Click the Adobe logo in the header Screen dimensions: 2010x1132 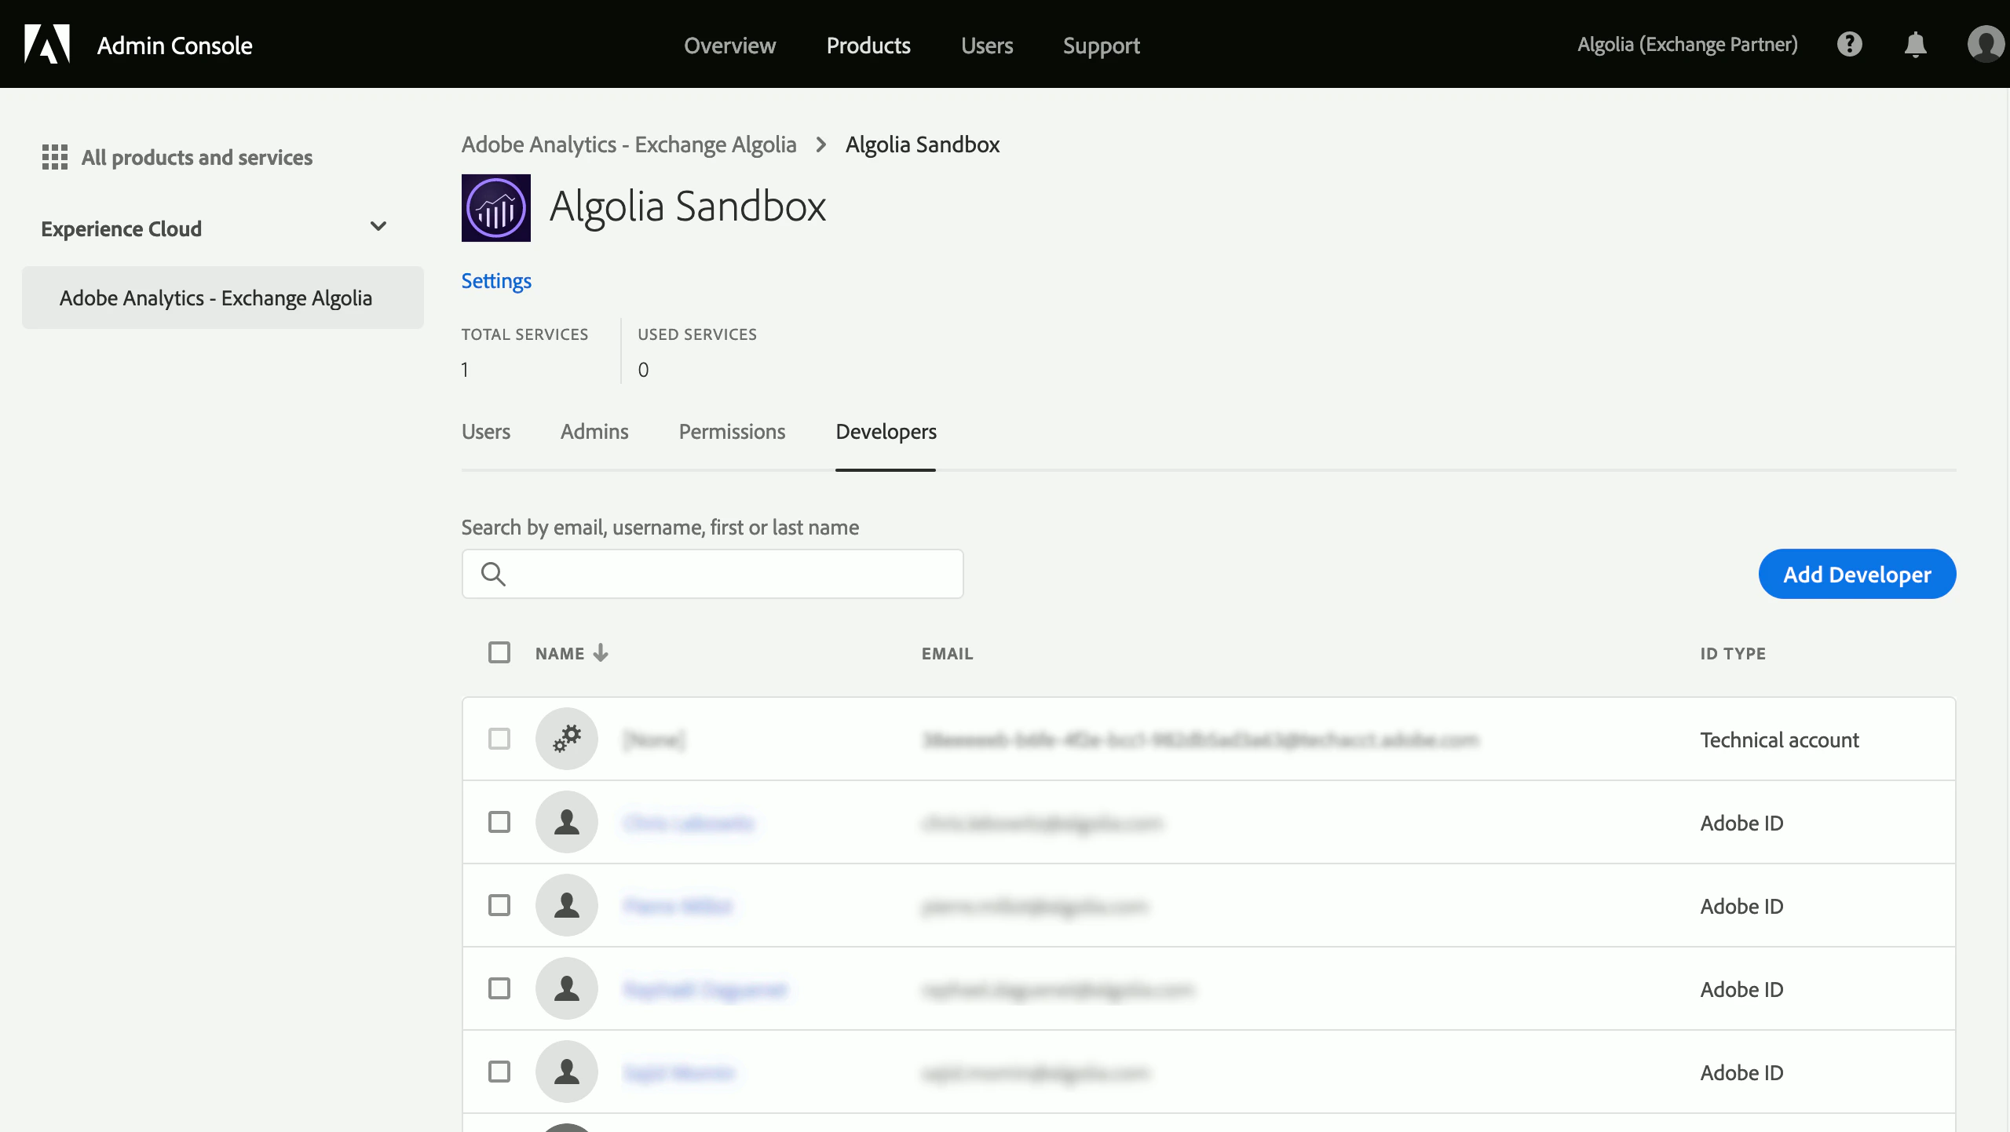[x=46, y=44]
